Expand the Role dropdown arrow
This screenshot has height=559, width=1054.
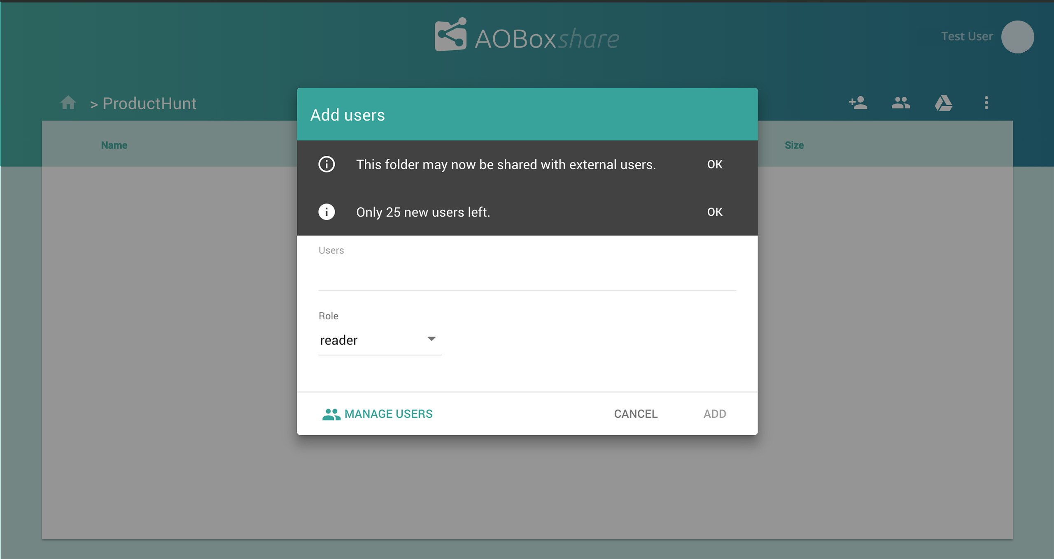pyautogui.click(x=431, y=339)
